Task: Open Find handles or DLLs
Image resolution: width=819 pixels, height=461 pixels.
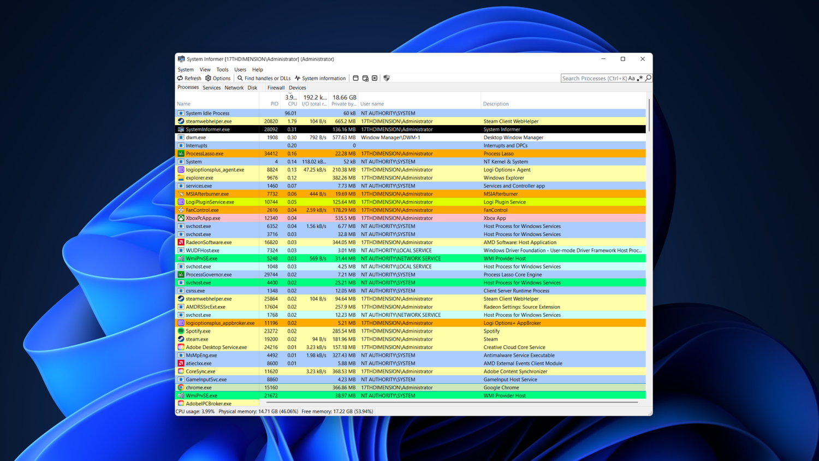Action: click(264, 78)
